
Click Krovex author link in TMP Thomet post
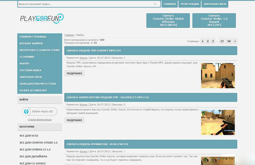point(84,58)
